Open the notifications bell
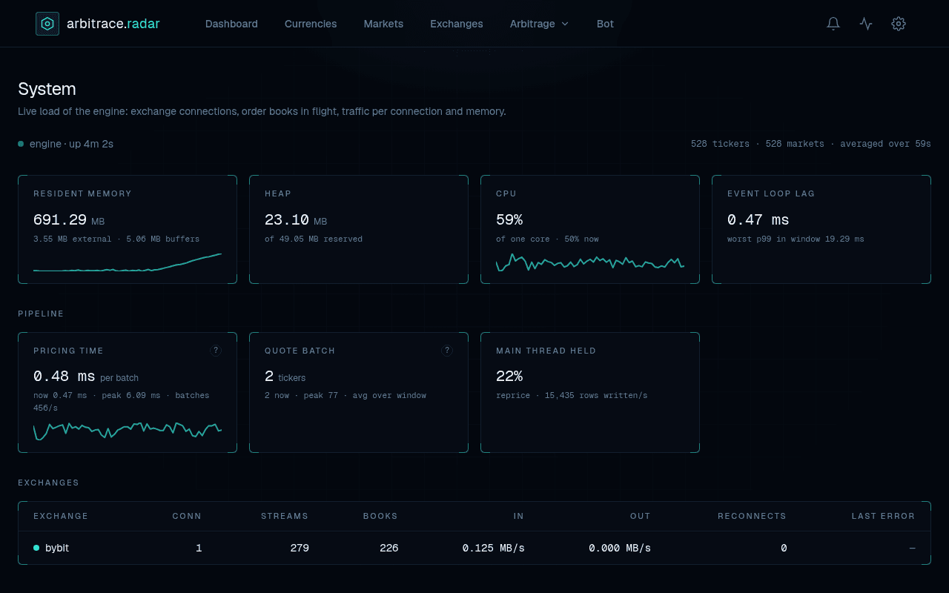The width and height of the screenshot is (949, 593). 833,24
